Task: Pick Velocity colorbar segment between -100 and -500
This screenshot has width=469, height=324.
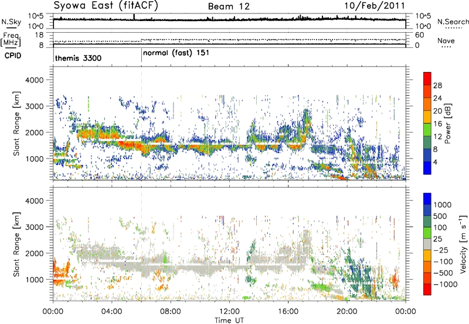Action: tap(427, 267)
